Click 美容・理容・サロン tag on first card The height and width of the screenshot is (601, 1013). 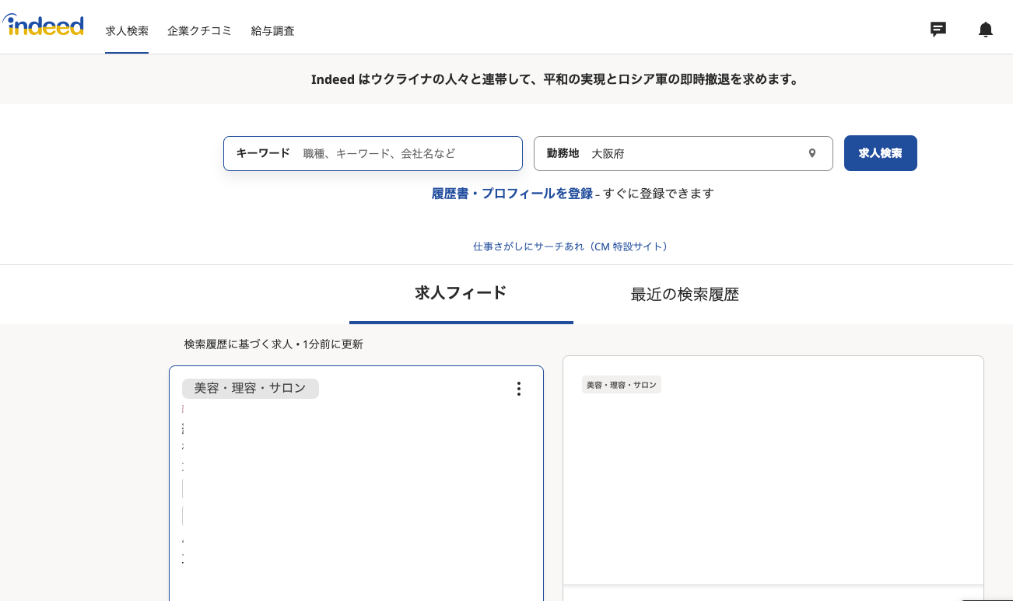250,389
